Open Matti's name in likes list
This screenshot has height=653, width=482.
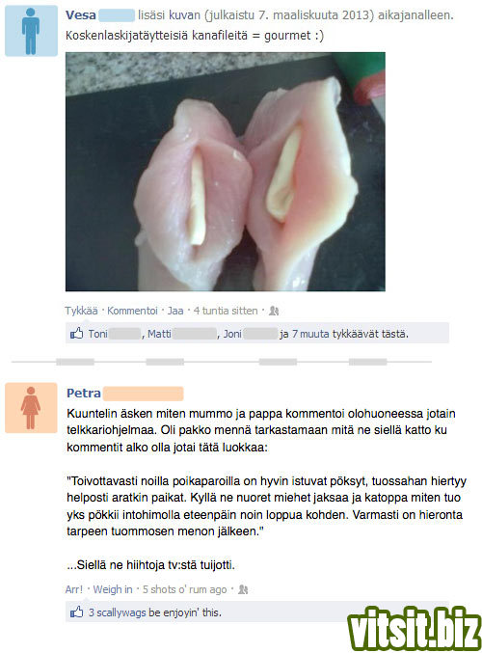(159, 334)
